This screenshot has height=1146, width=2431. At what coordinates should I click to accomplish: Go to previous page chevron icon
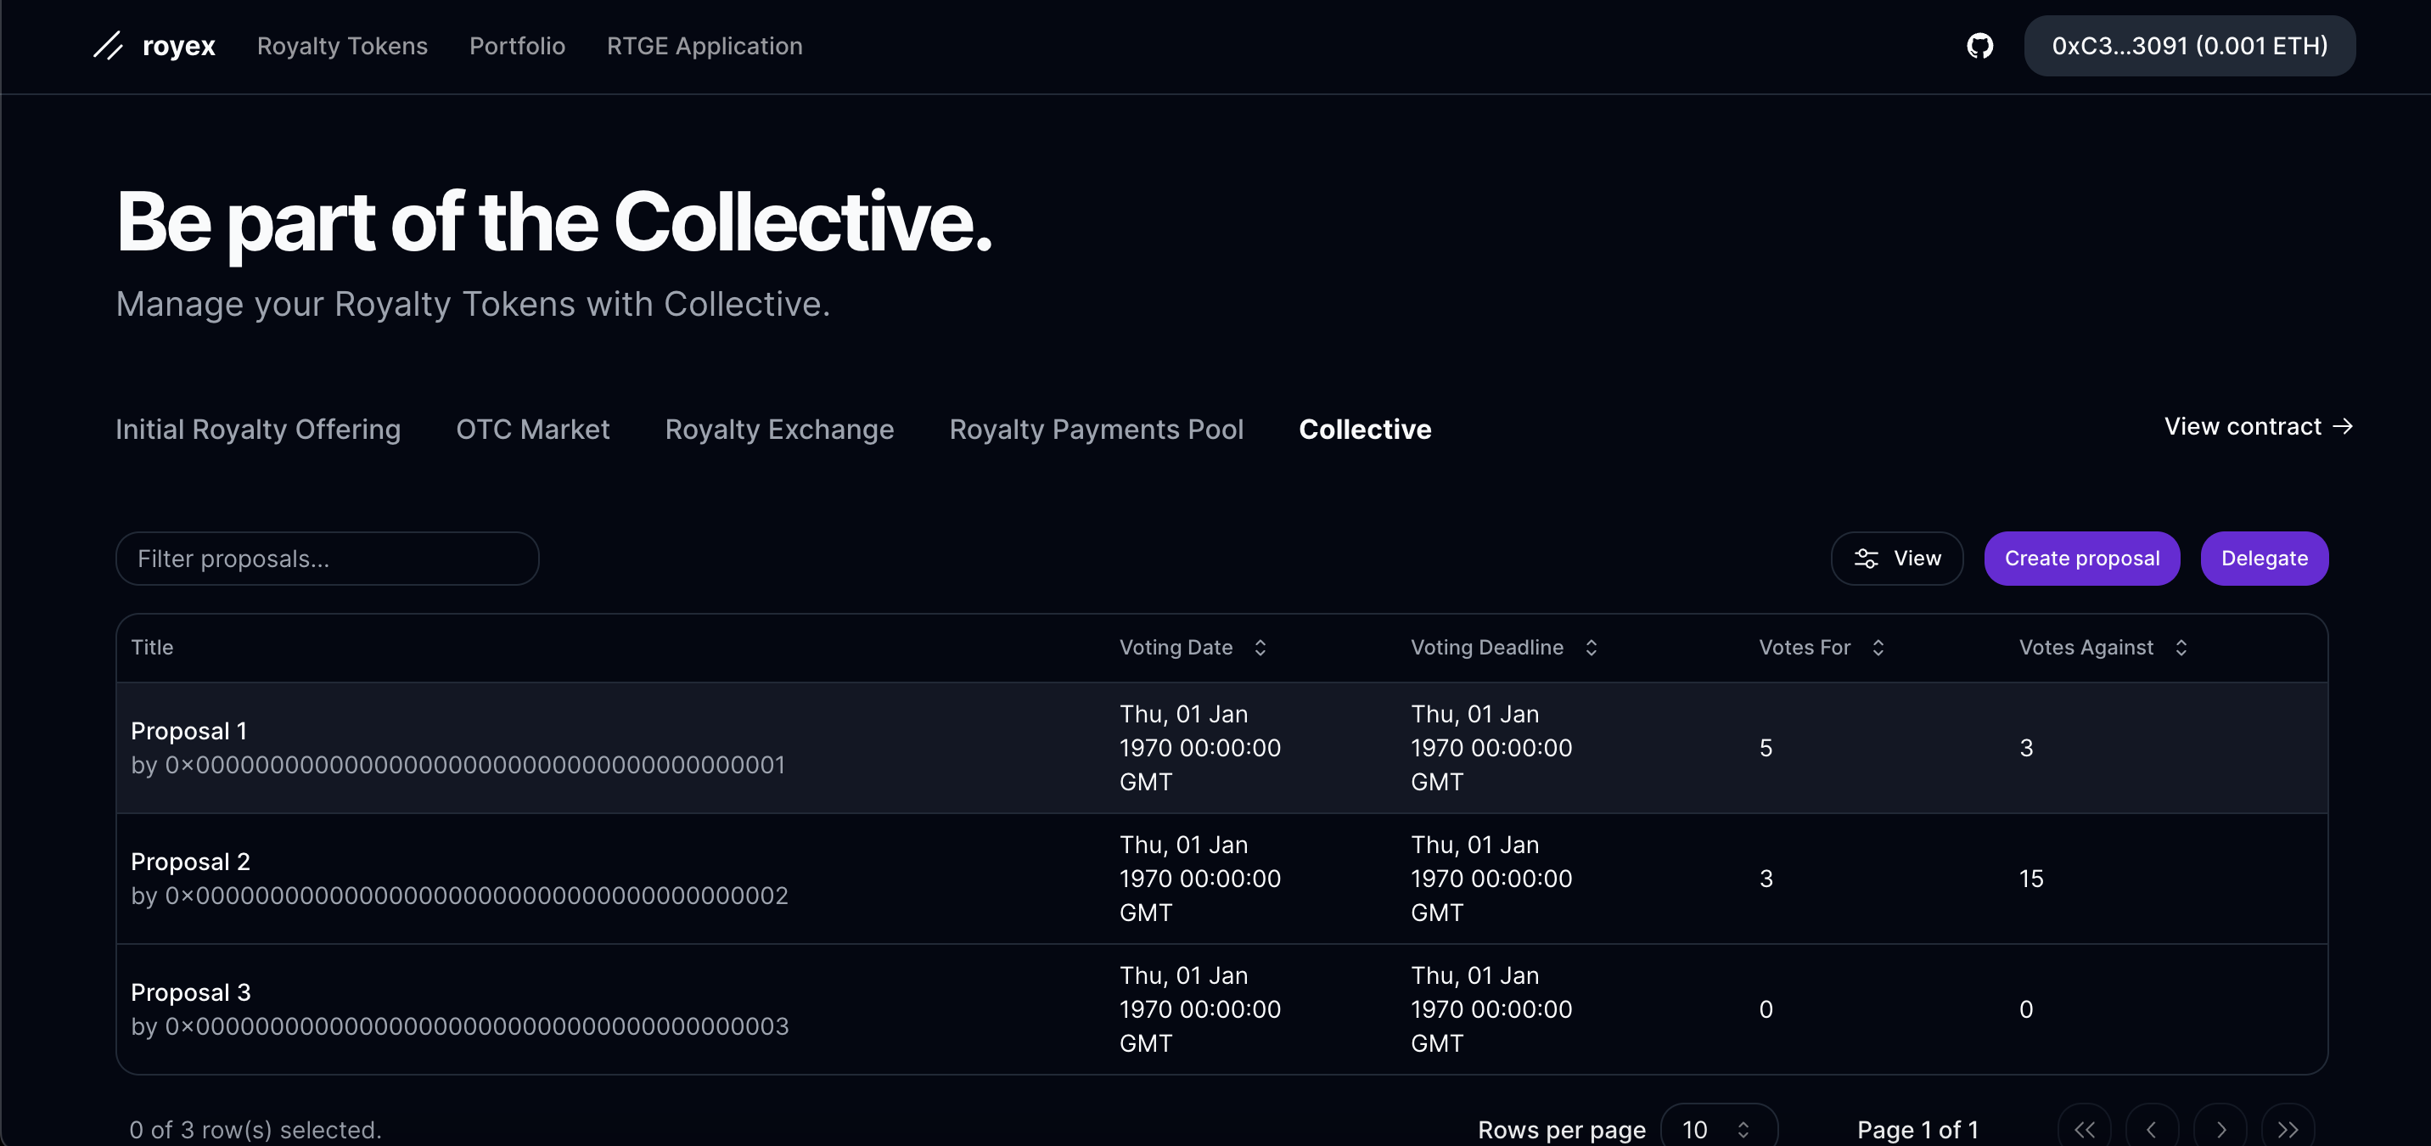(2152, 1129)
